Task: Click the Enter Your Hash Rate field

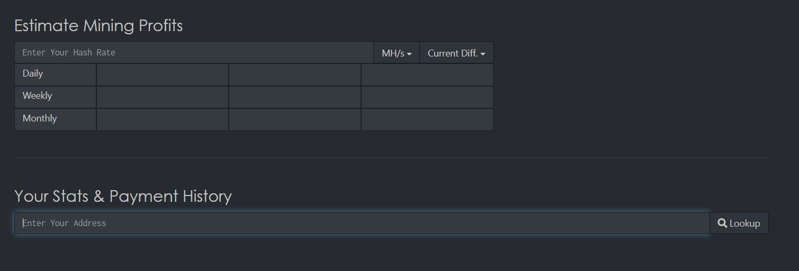Action: click(x=194, y=53)
